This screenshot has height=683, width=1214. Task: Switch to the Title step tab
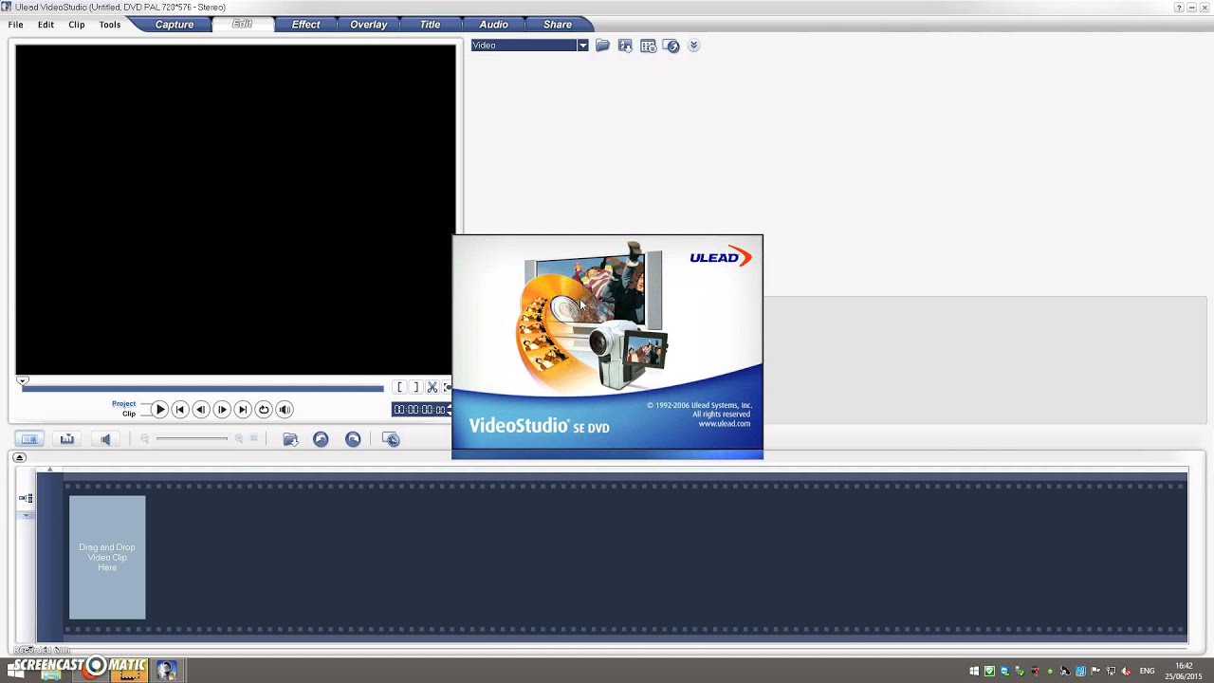point(430,25)
